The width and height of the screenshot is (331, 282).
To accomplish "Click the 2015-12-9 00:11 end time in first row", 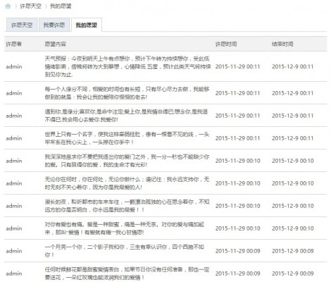I will point(293,66).
